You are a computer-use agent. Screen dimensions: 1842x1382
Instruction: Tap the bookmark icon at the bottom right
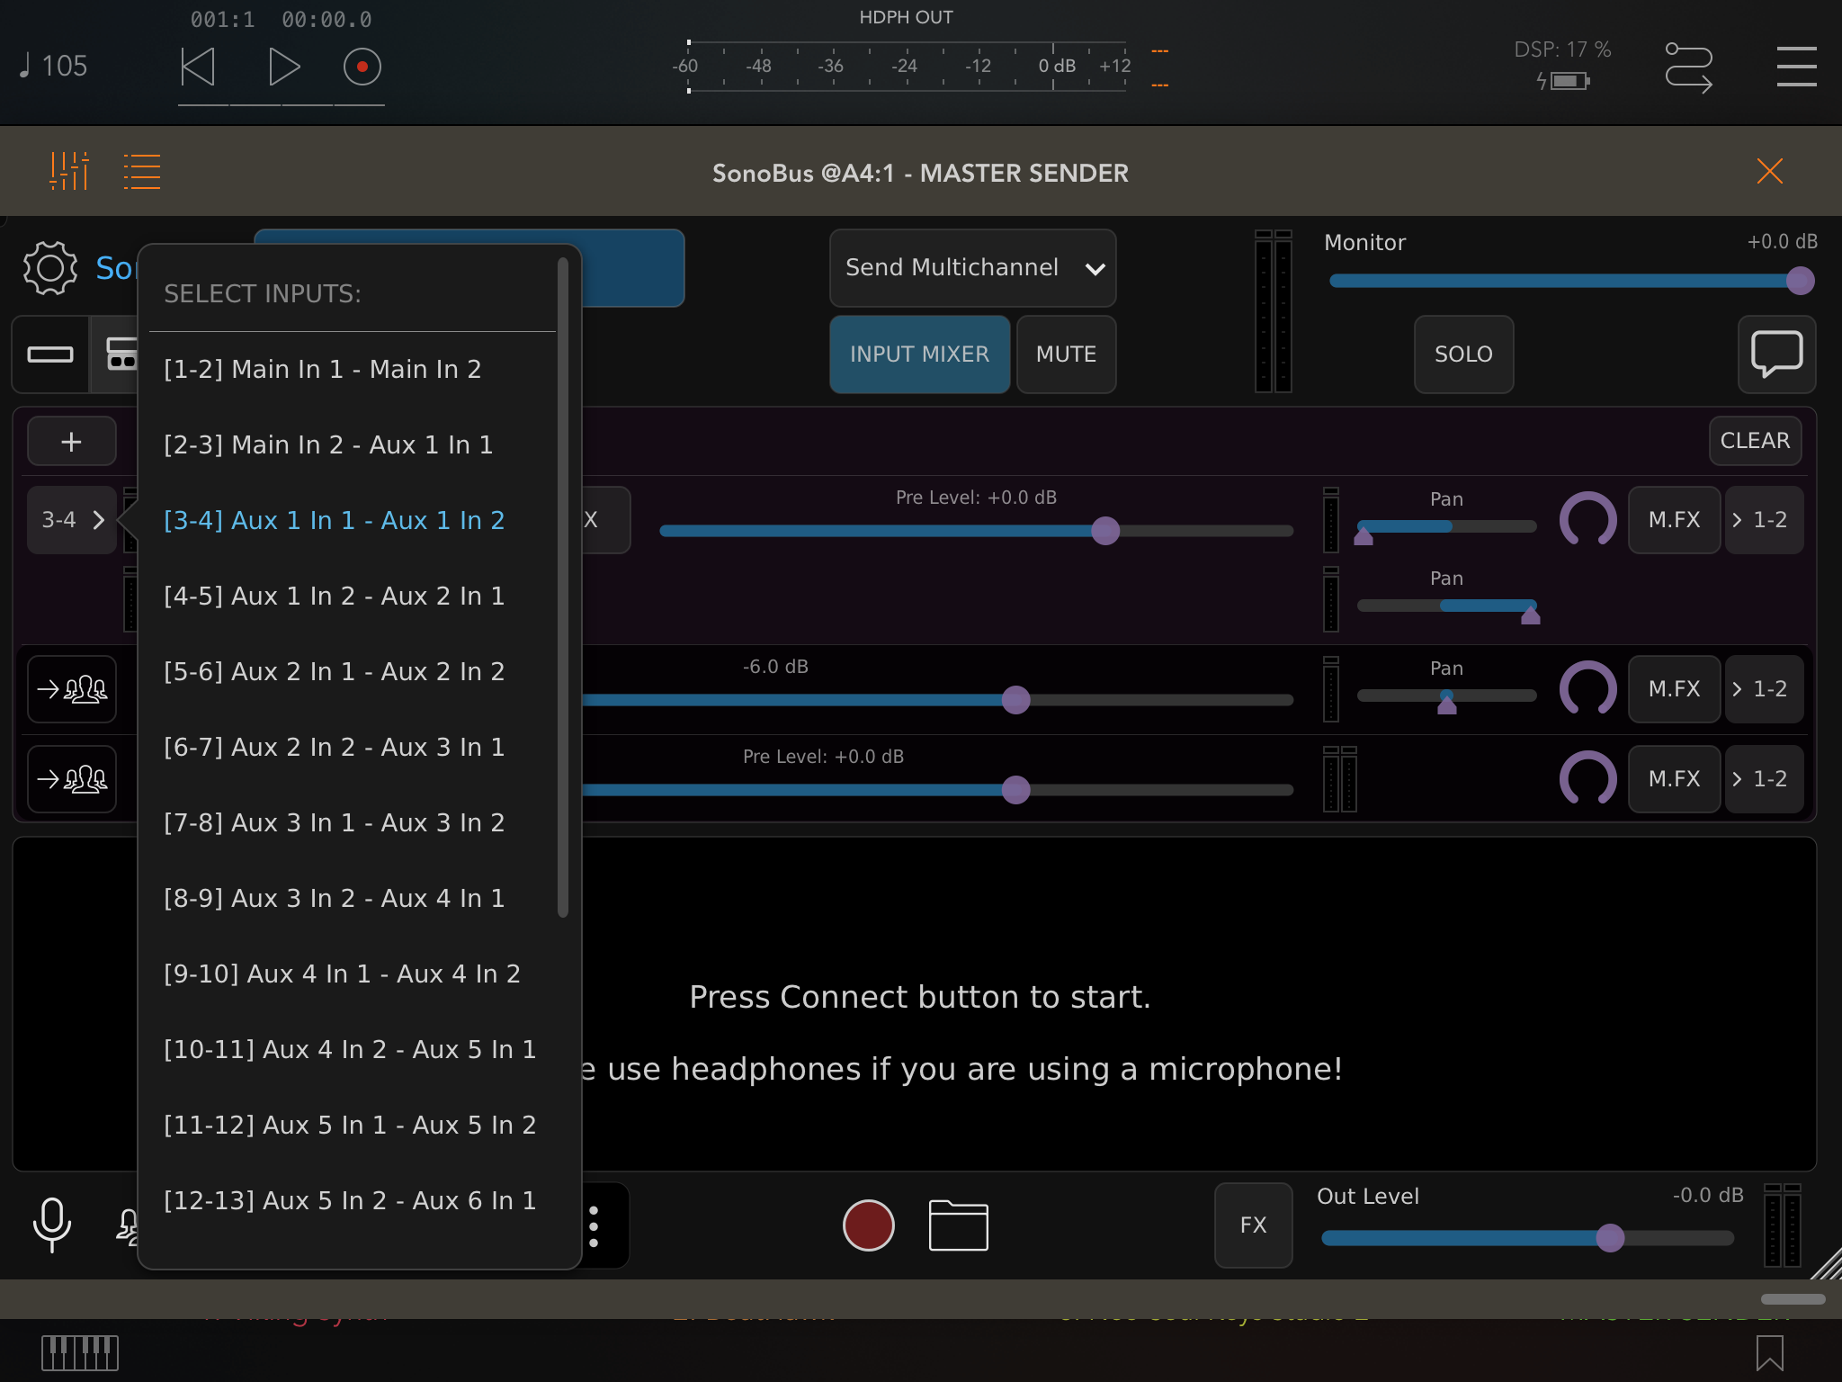(1769, 1352)
